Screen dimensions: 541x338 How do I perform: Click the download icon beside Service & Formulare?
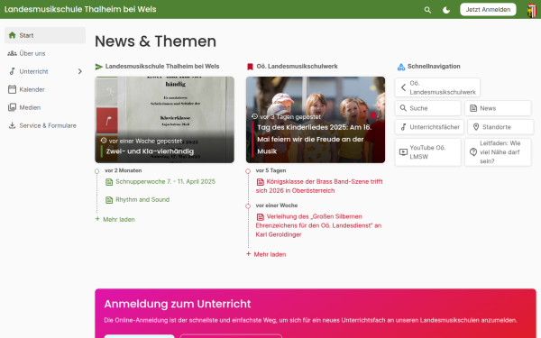coord(12,125)
